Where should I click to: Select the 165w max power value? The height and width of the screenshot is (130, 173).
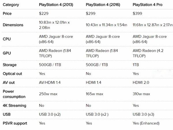point(95,94)
